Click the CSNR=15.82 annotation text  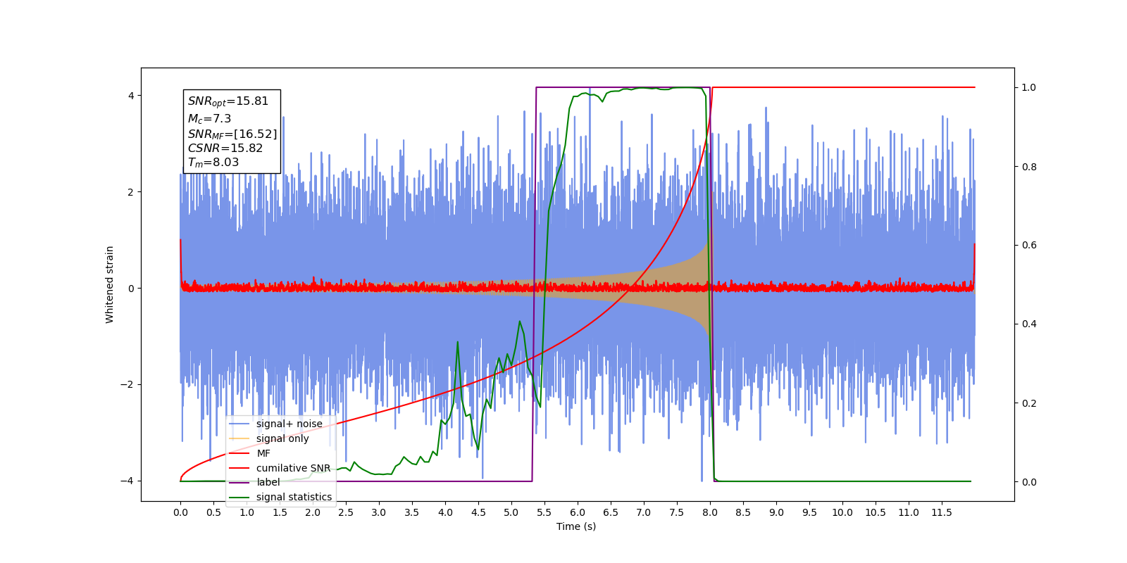pyautogui.click(x=225, y=148)
